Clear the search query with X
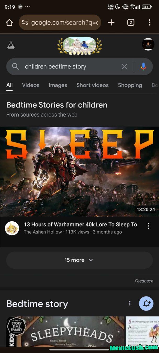Viewport: 159px width, 353px height. [124, 67]
